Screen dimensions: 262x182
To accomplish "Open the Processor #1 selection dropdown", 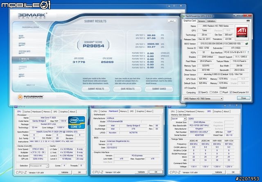I will point(39,166).
